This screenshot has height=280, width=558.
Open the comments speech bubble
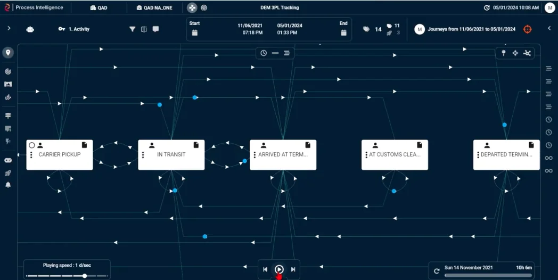(155, 29)
